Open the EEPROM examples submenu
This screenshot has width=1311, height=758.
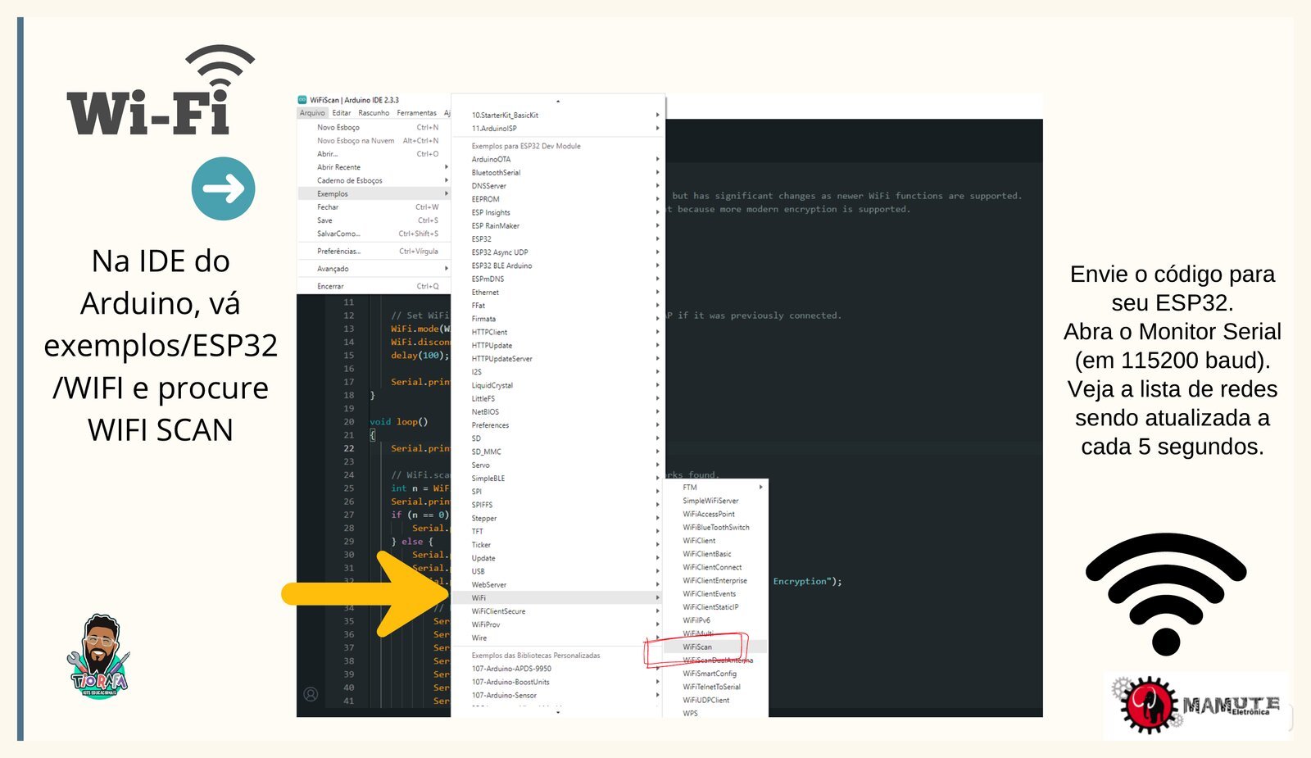coord(558,199)
